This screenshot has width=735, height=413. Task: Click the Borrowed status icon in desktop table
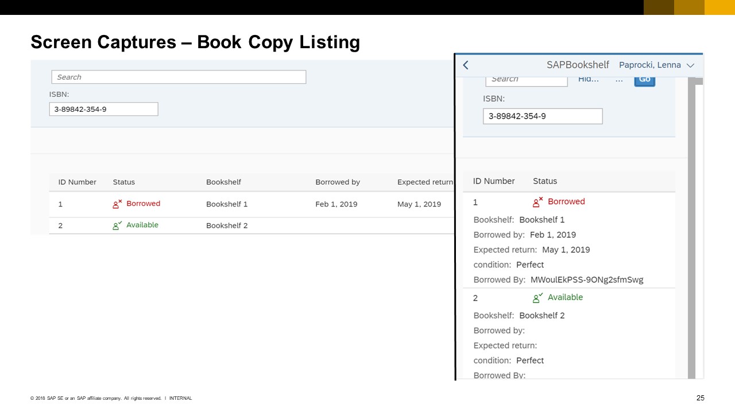(117, 204)
